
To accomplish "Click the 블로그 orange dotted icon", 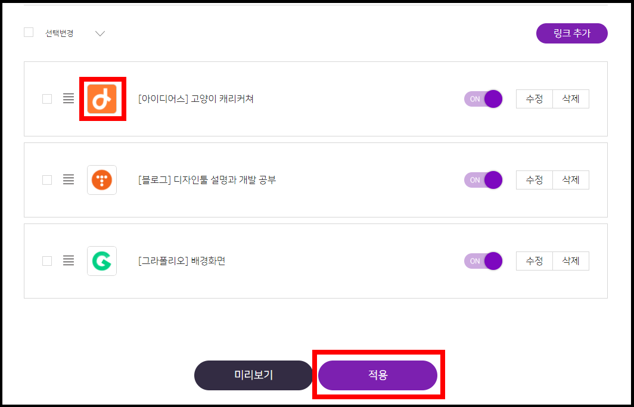I will pos(102,179).
